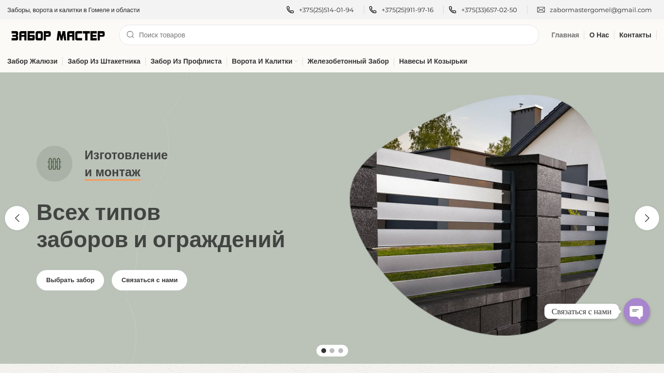Open the Главная menu item

(565, 35)
